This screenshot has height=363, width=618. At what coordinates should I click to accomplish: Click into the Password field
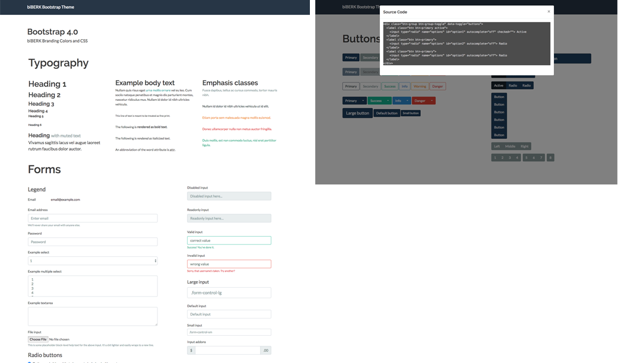coord(93,242)
